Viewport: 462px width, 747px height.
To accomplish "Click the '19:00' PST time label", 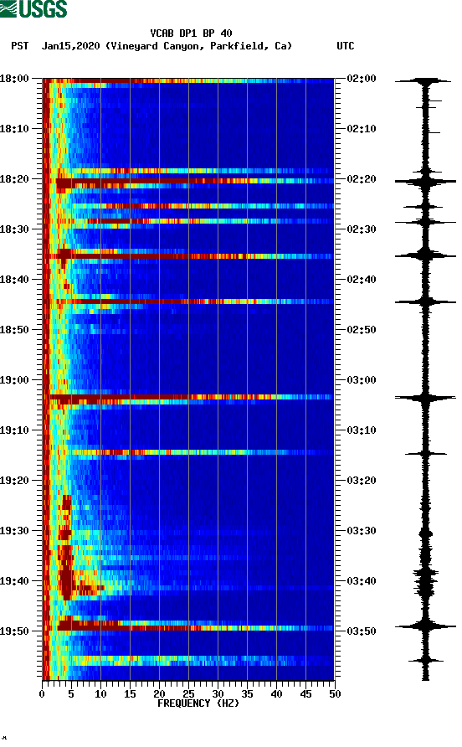I will (14, 380).
